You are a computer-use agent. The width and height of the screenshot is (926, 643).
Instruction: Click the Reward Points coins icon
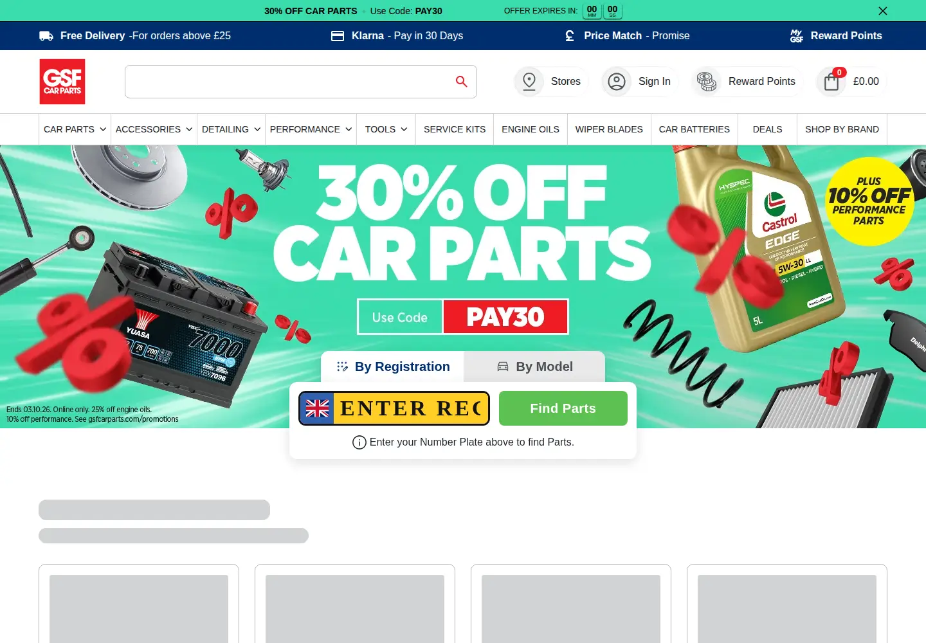707,82
